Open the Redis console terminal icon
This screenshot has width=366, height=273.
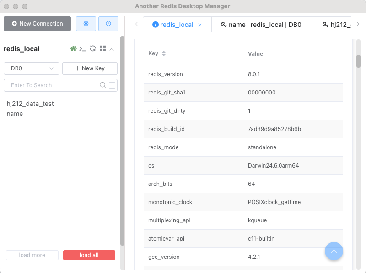[x=83, y=49]
